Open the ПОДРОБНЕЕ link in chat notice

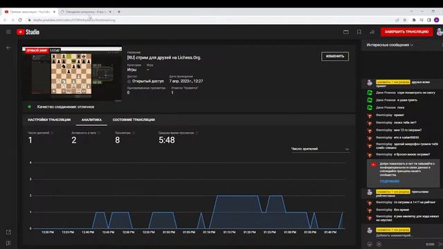click(389, 181)
